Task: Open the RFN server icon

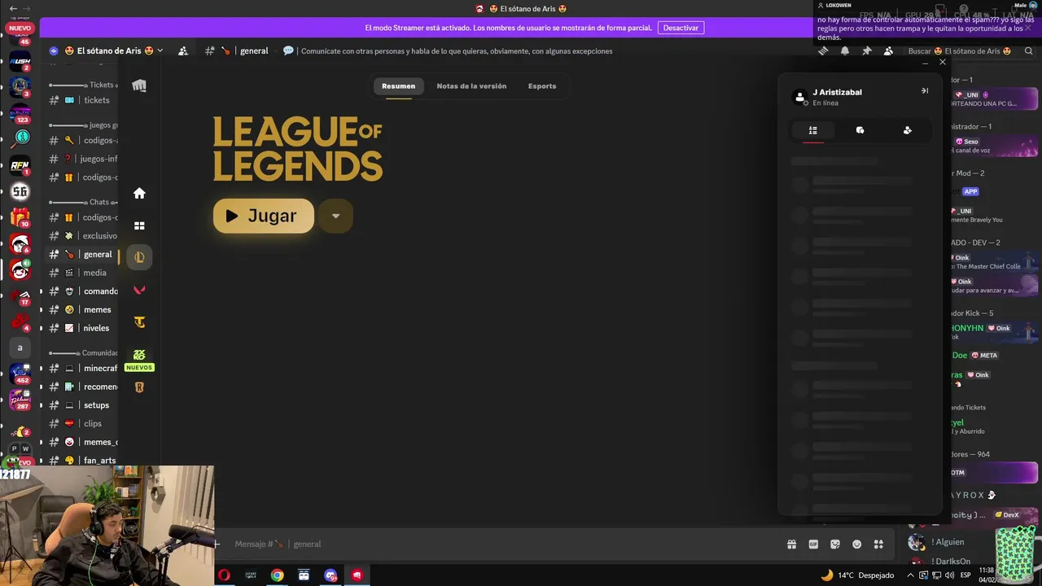Action: (x=20, y=166)
